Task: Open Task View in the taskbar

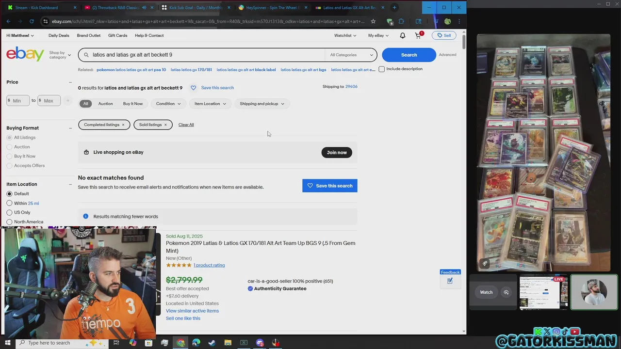Action: [x=116, y=343]
